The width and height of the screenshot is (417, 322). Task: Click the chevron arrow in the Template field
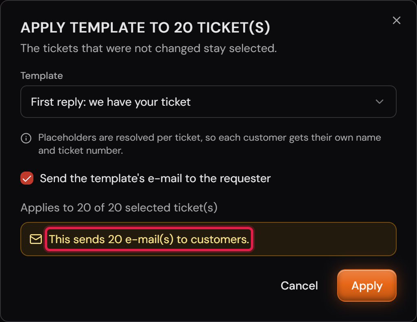click(380, 102)
